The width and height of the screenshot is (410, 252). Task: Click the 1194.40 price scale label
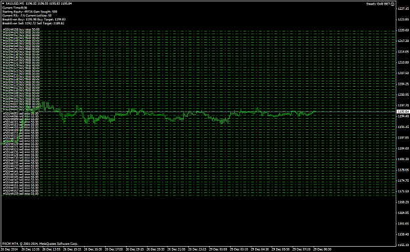point(403,116)
